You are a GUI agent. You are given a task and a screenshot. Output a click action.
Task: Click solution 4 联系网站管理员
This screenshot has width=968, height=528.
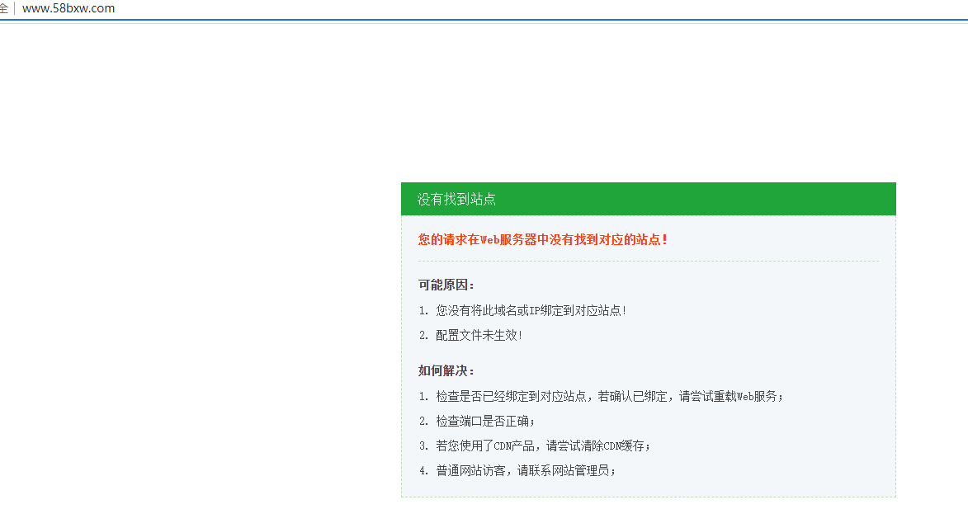(526, 470)
